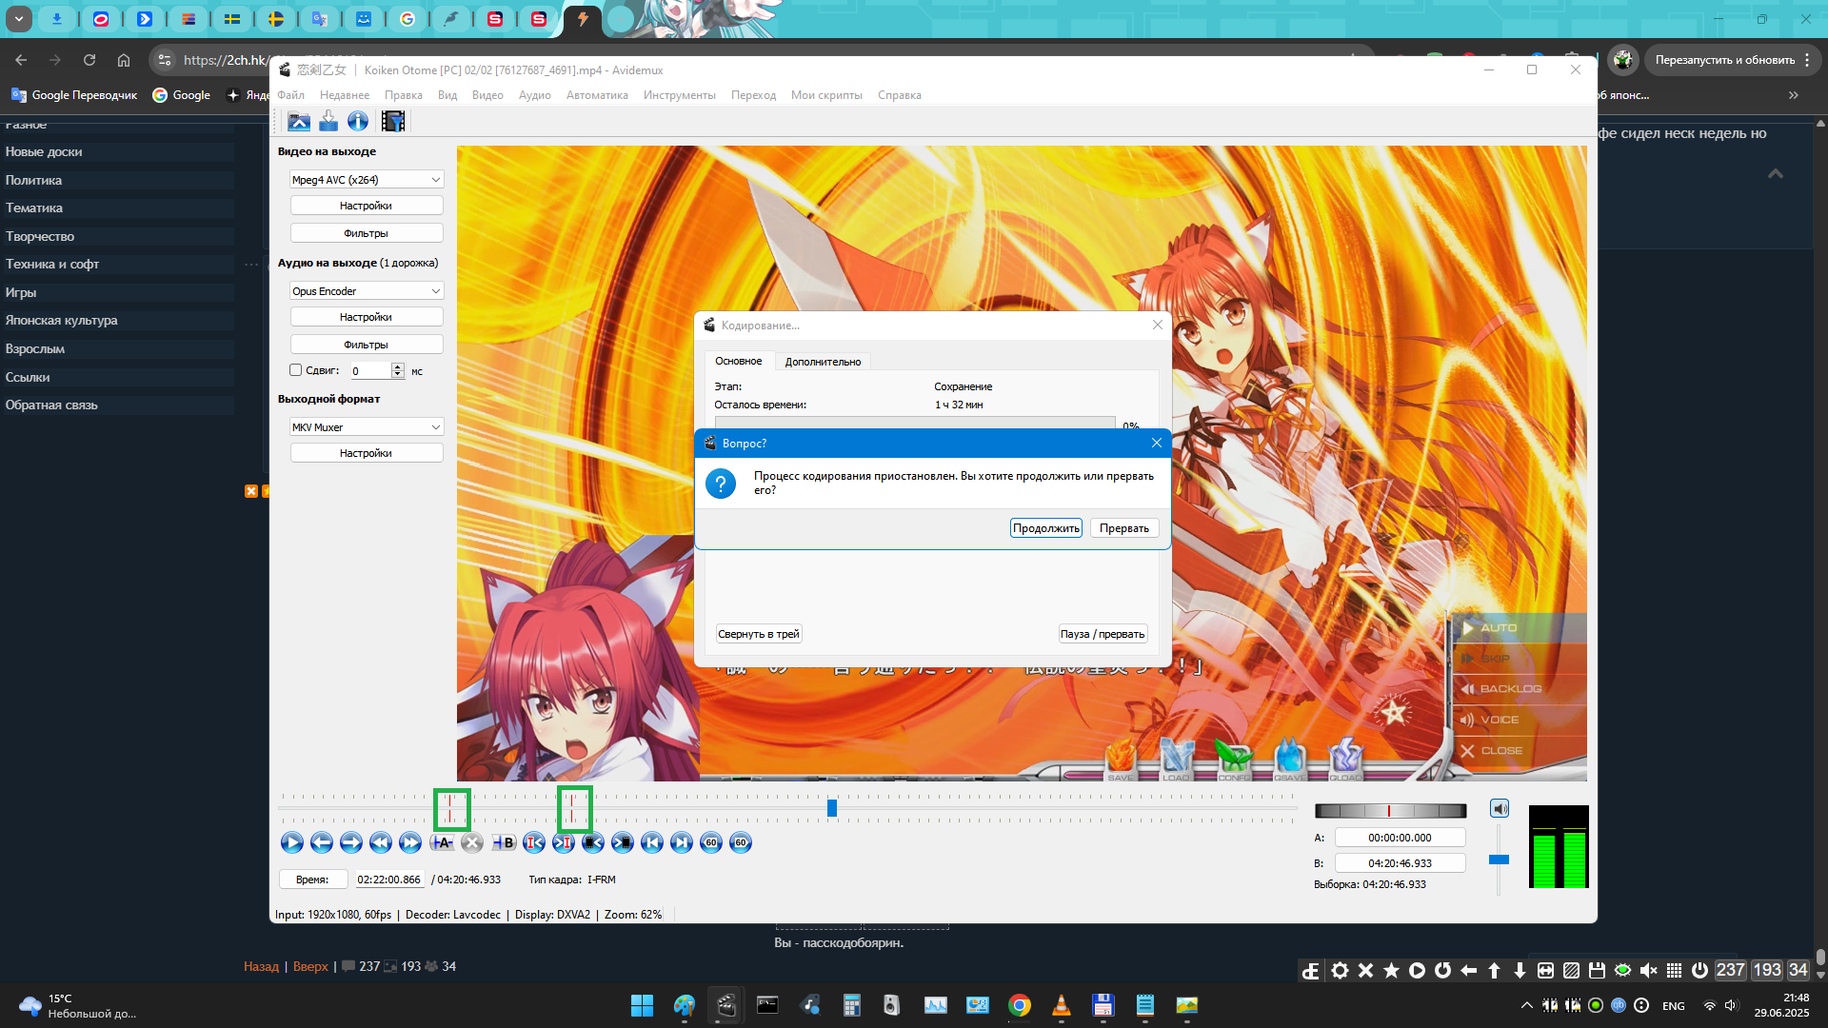Click the forward 60 seconds icon
The width and height of the screenshot is (1828, 1028).
click(741, 842)
